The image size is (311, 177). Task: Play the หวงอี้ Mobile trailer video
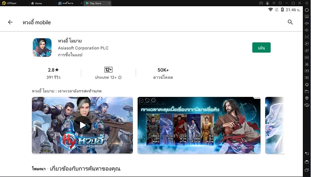coord(82,125)
